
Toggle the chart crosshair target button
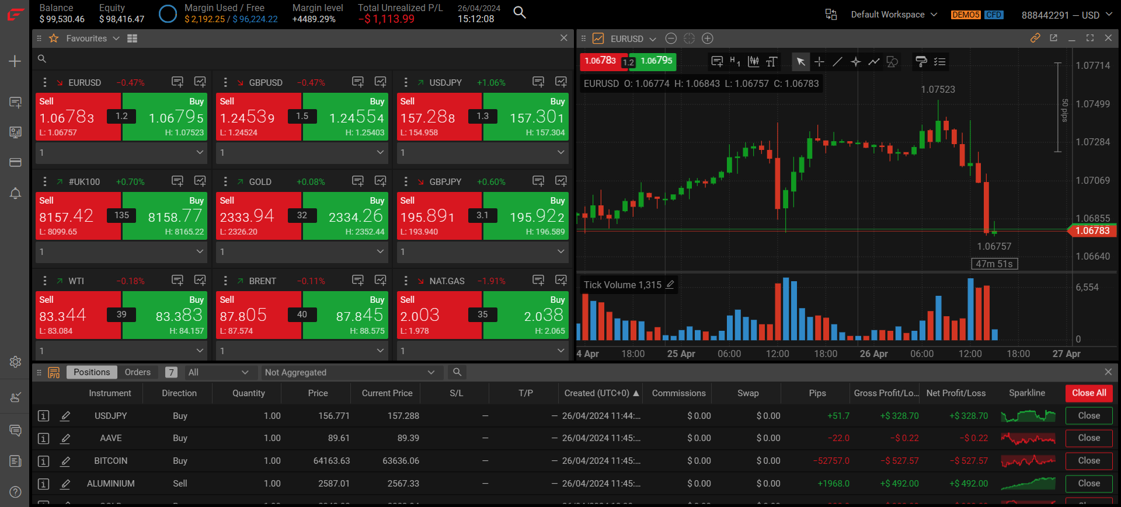[689, 39]
